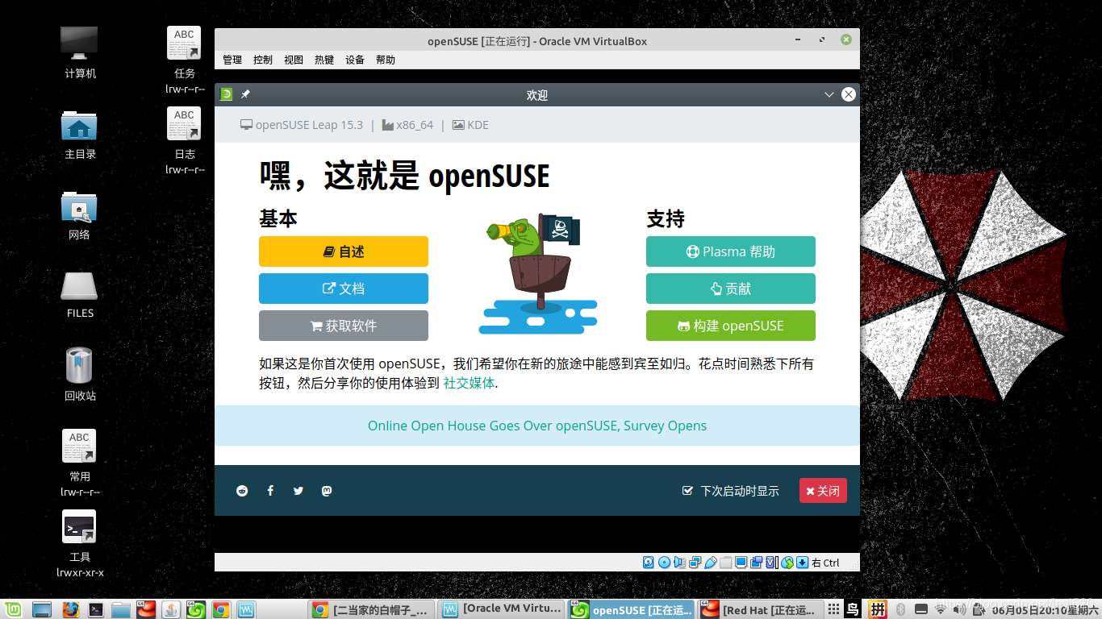Switch to the Chrome 二当家的白帽子 taskbar window

(x=373, y=610)
